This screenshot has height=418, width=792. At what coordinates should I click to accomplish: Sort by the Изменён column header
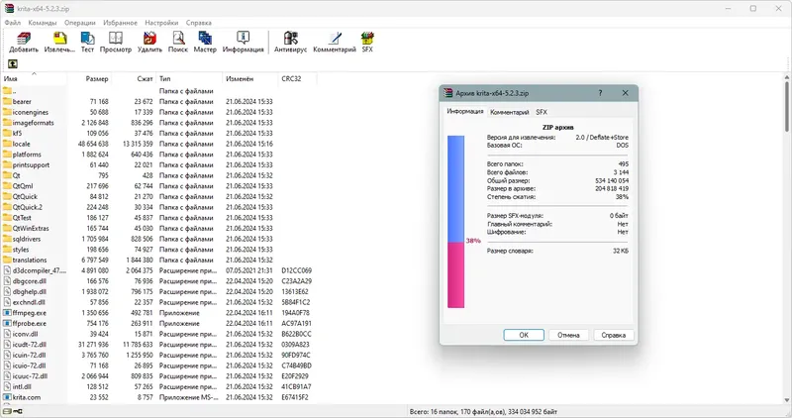click(x=250, y=79)
